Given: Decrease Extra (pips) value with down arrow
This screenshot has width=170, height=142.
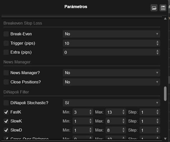Looking at the screenshot, I should pyautogui.click(x=157, y=54).
